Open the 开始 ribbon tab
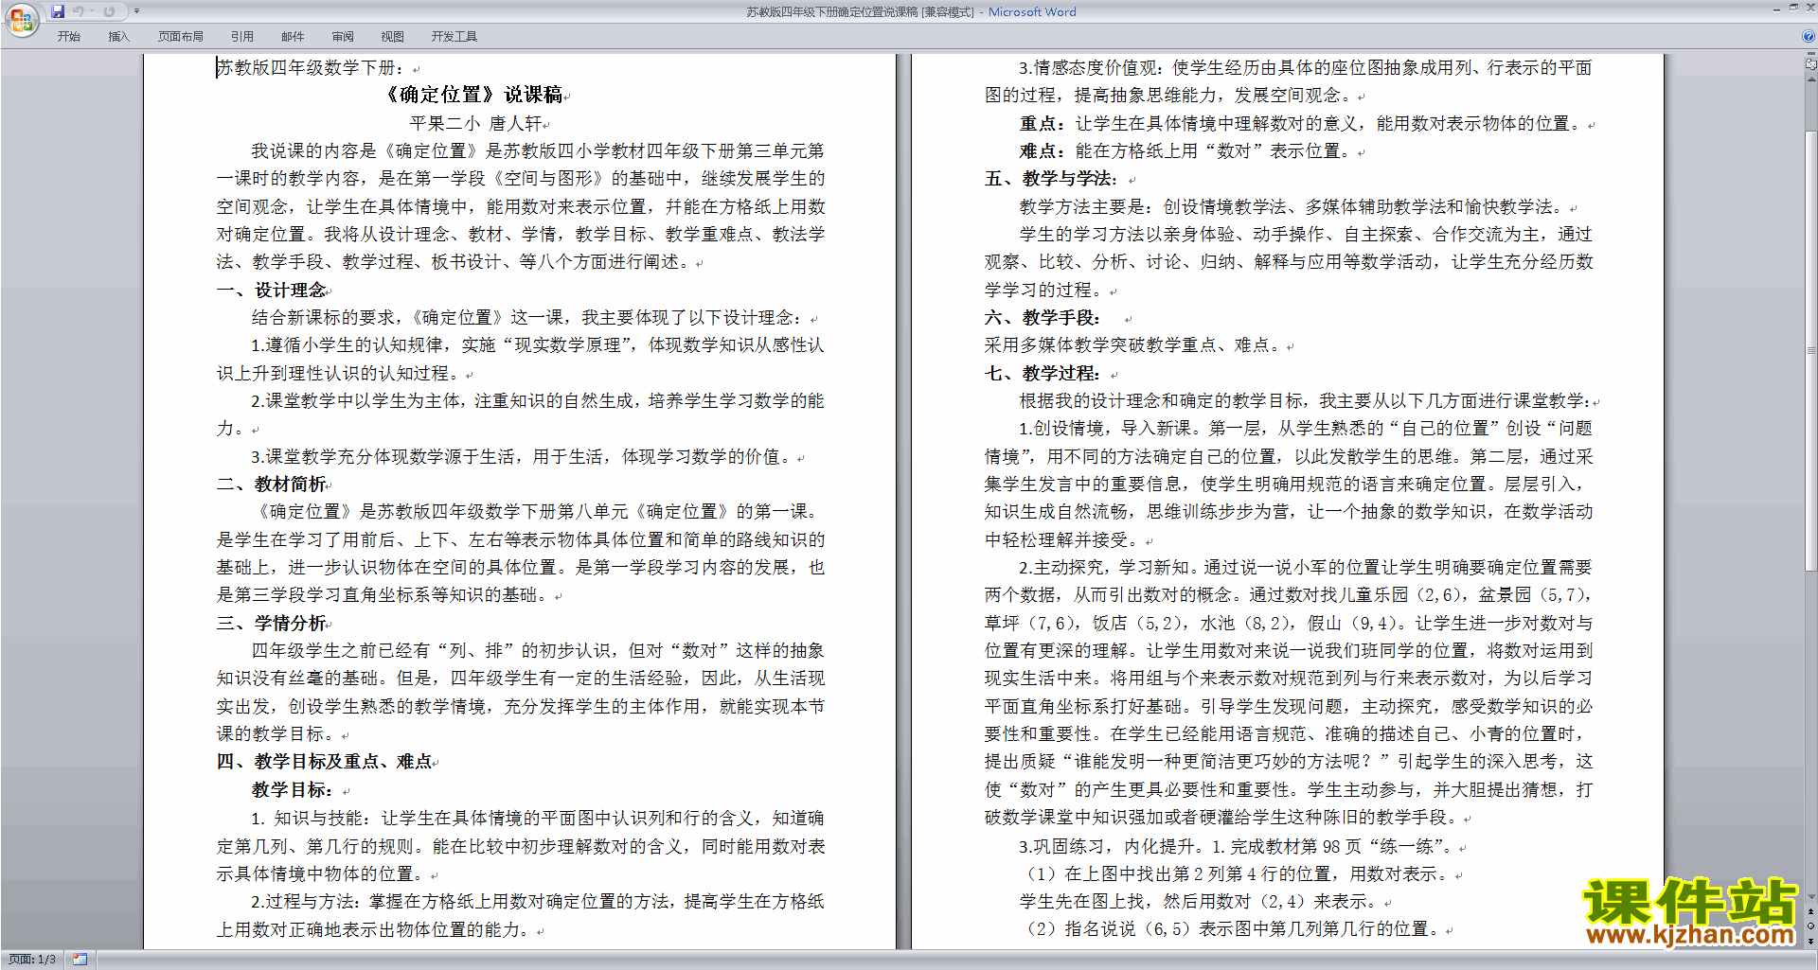This screenshot has width=1818, height=970. (x=68, y=37)
